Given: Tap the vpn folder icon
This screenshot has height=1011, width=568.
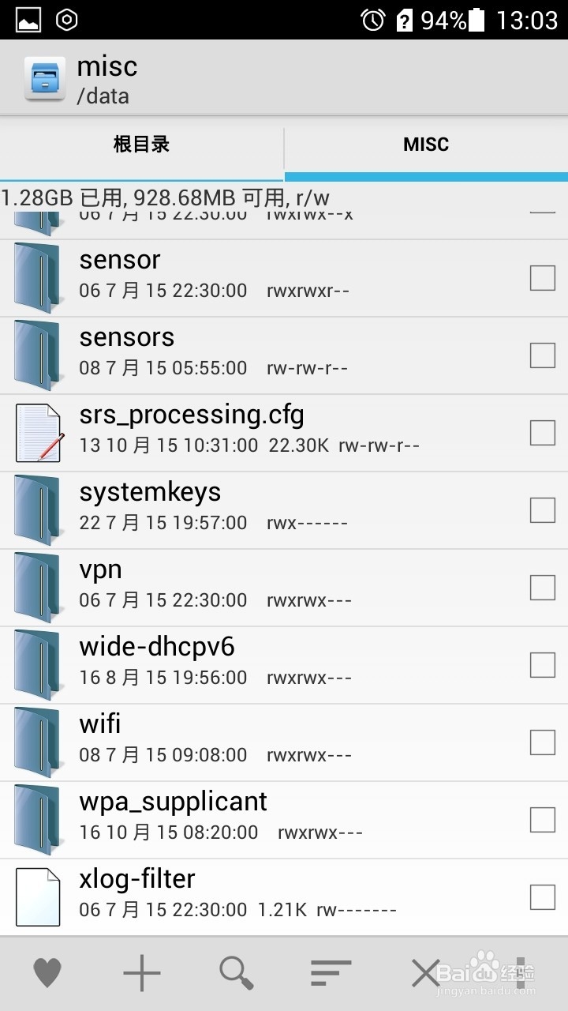Looking at the screenshot, I should pos(37,588).
